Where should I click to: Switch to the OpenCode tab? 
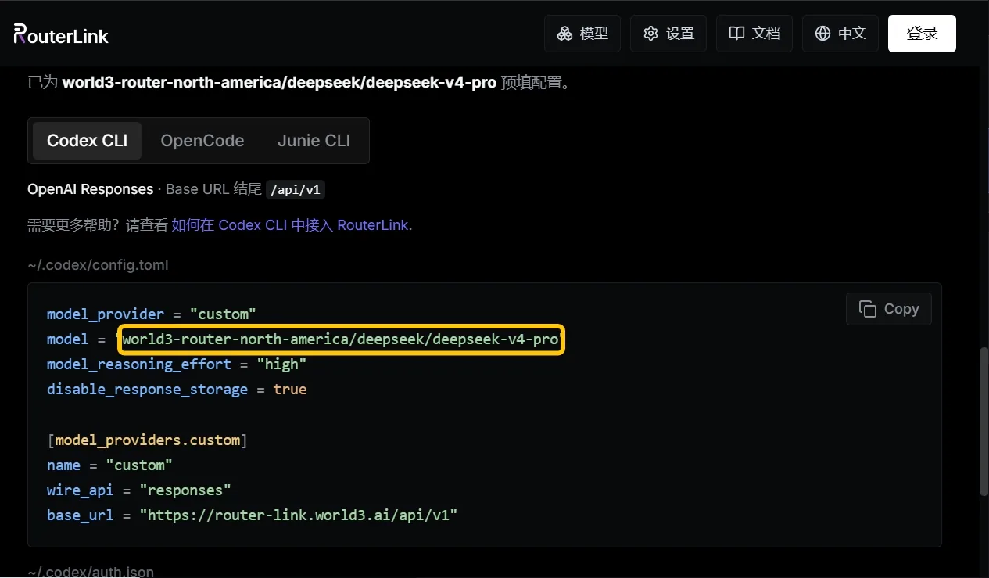[x=202, y=141]
